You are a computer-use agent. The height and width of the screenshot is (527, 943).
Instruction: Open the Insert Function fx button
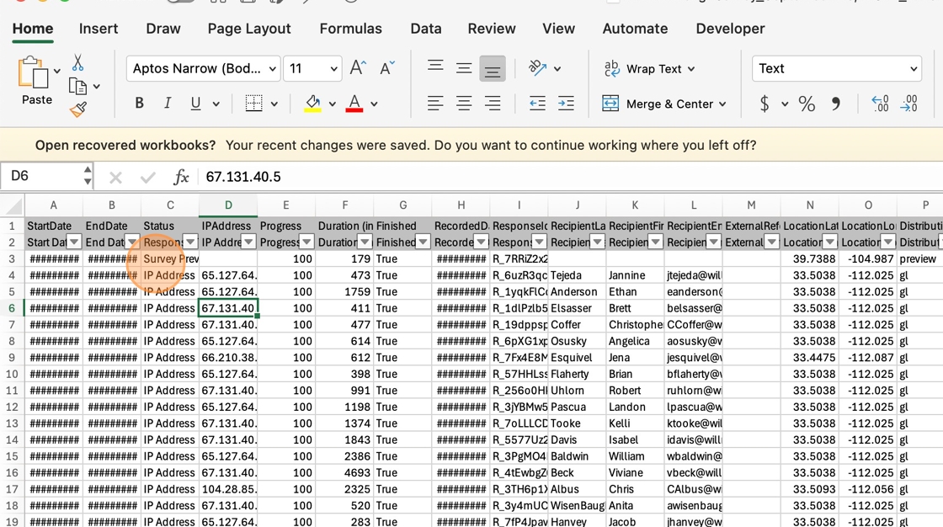pos(181,177)
